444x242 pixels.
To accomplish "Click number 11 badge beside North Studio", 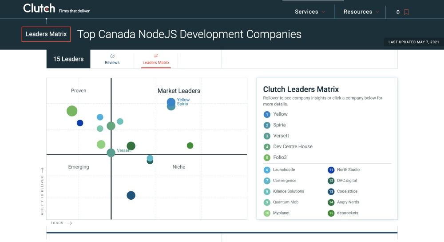I will [331, 170].
